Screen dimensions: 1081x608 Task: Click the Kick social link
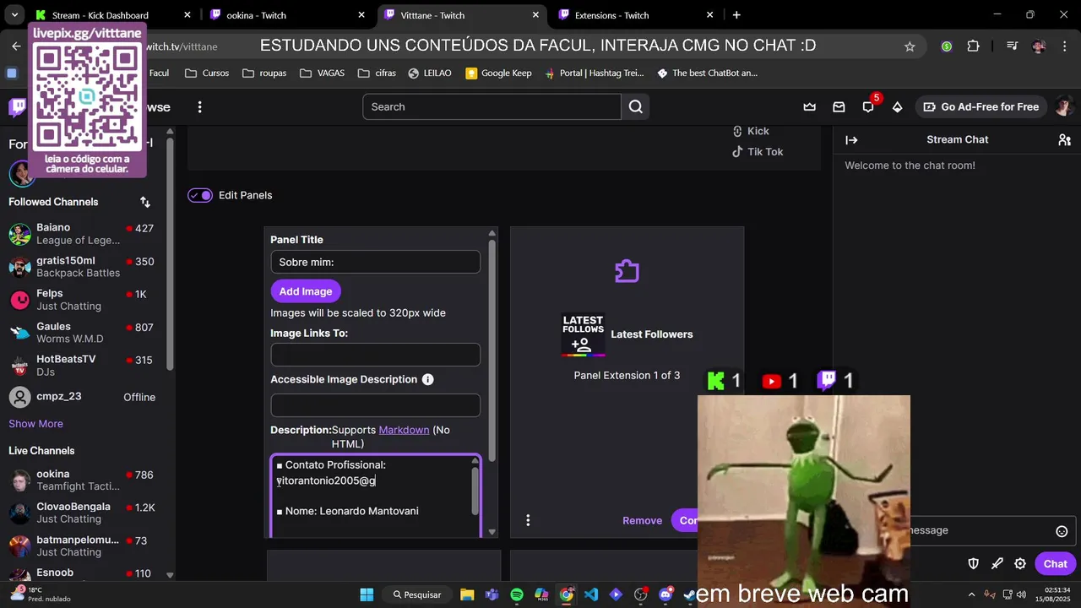coord(751,131)
